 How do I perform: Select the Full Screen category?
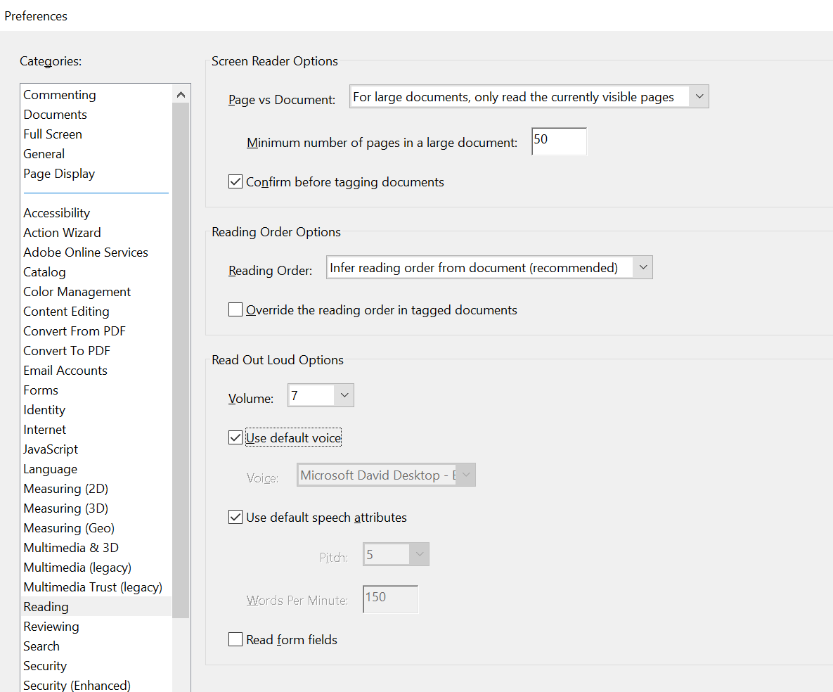tap(53, 134)
